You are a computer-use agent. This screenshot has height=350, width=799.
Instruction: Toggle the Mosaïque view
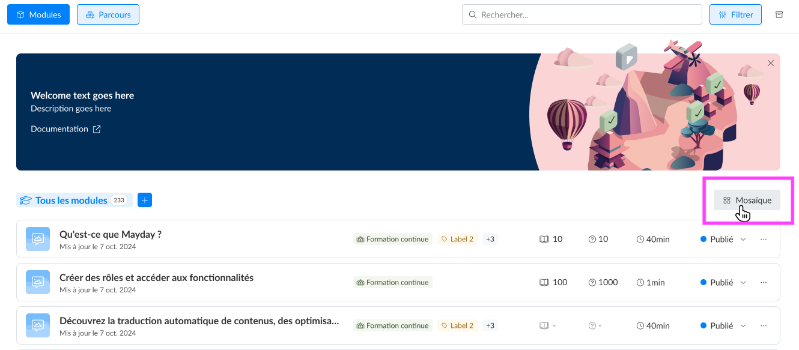click(x=747, y=200)
